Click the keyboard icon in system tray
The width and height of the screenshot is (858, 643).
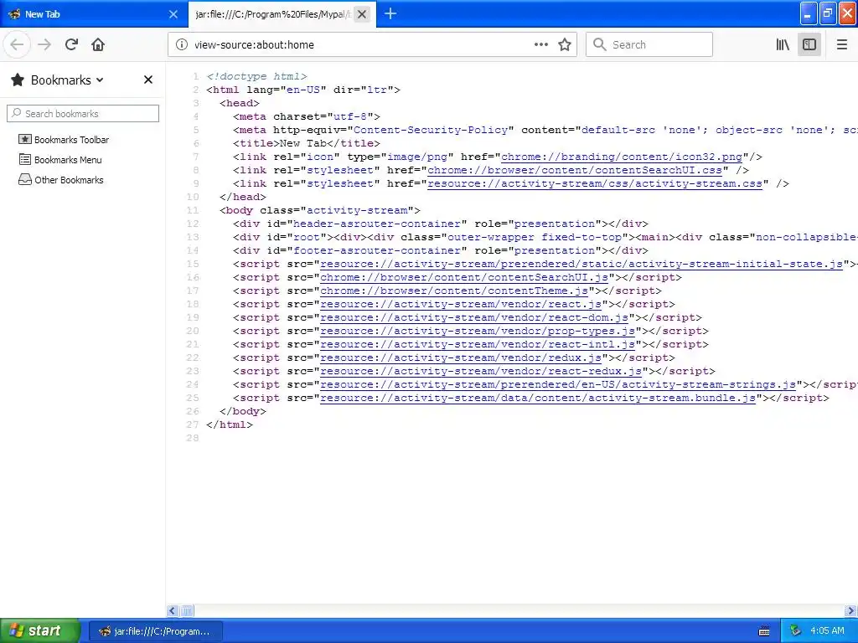tap(764, 631)
